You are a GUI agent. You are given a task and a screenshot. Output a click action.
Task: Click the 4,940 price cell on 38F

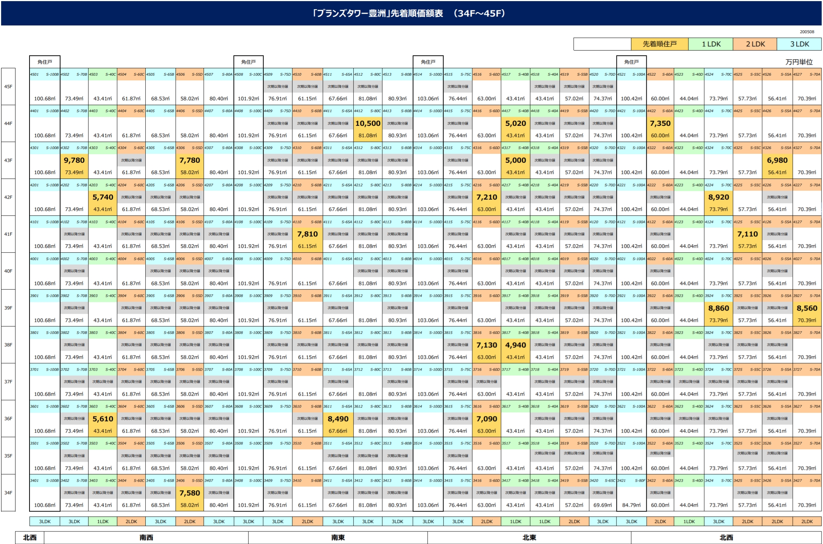pyautogui.click(x=515, y=345)
